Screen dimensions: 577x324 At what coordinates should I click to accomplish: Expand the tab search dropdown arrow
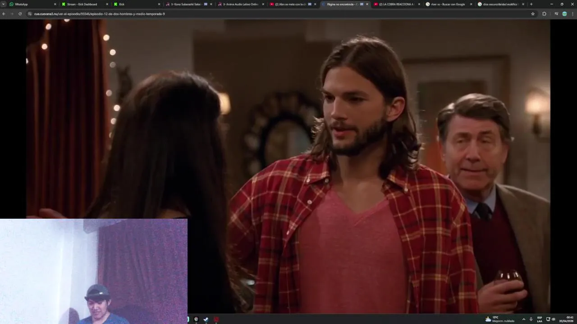click(x=4, y=4)
